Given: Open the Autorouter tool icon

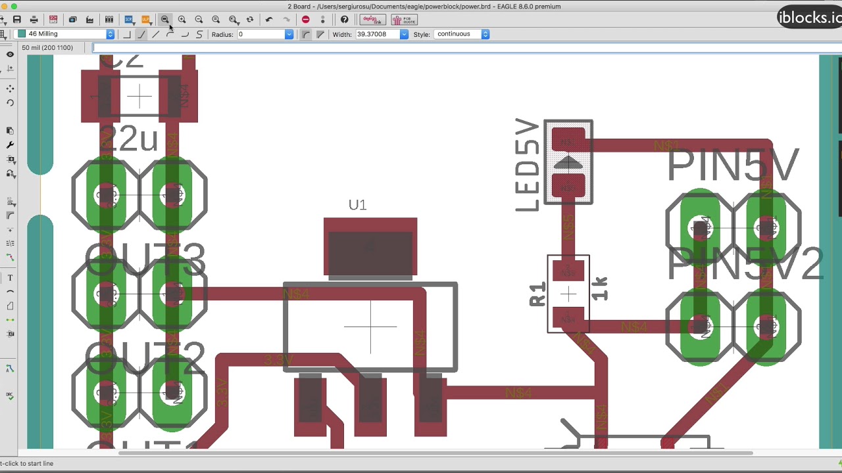Looking at the screenshot, I should [10, 369].
